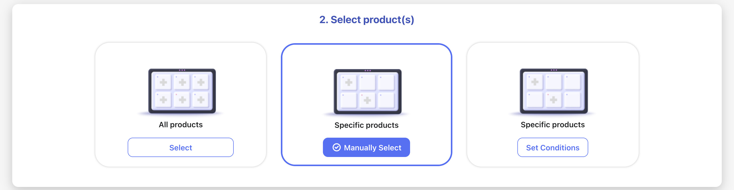Click the tablet illustration above Manually Select
The height and width of the screenshot is (190, 734).
[367, 91]
